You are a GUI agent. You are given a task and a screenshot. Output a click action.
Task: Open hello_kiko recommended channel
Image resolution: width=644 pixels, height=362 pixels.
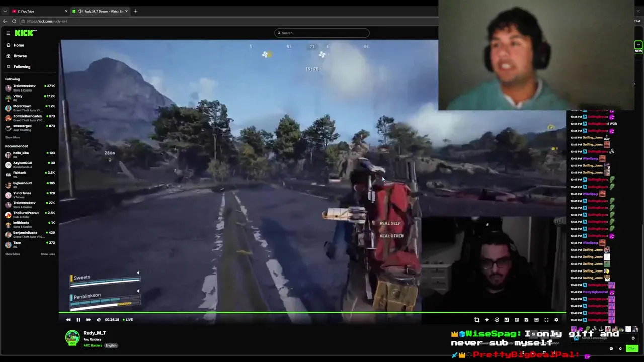30,154
